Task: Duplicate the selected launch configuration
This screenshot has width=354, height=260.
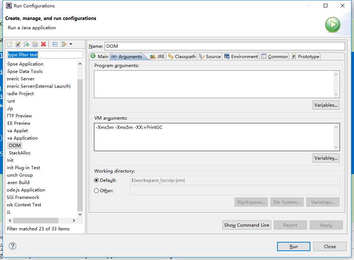Action: coord(35,44)
